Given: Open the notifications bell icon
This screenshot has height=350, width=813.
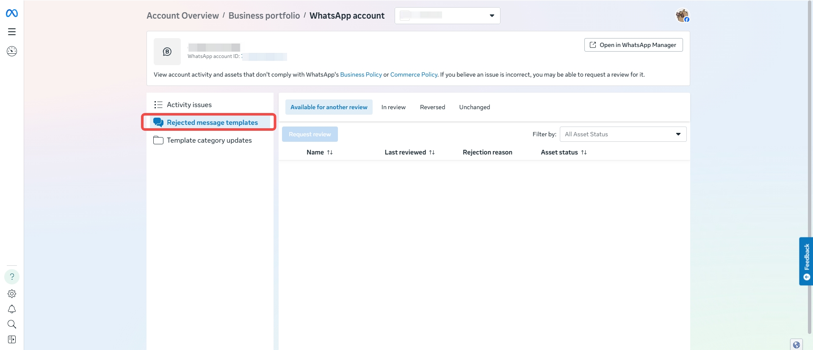Looking at the screenshot, I should point(12,309).
